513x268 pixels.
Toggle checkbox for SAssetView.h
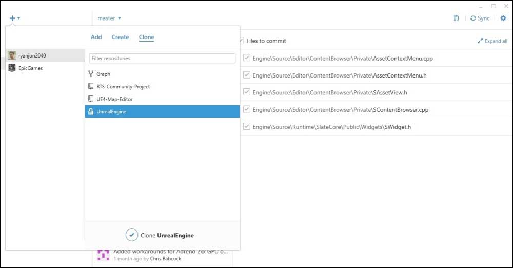point(247,92)
